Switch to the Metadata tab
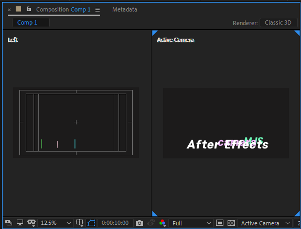 (x=125, y=9)
